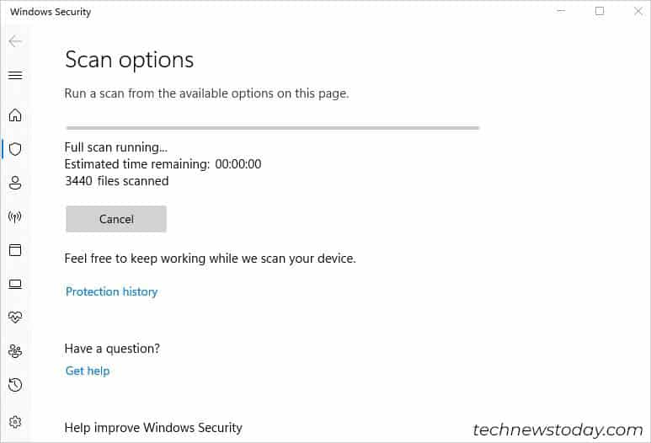Image resolution: width=651 pixels, height=443 pixels.
Task: Click the scan progress bar
Action: coord(272,128)
